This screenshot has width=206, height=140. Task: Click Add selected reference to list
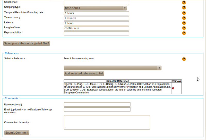[x=84, y=73]
